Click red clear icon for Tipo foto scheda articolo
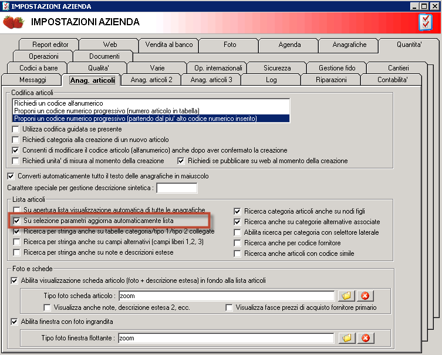 point(365,296)
